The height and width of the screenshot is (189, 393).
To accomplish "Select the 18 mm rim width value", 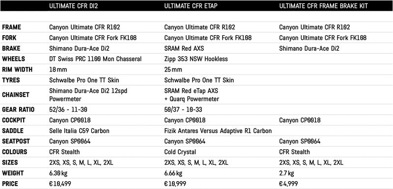I will (x=58, y=70).
